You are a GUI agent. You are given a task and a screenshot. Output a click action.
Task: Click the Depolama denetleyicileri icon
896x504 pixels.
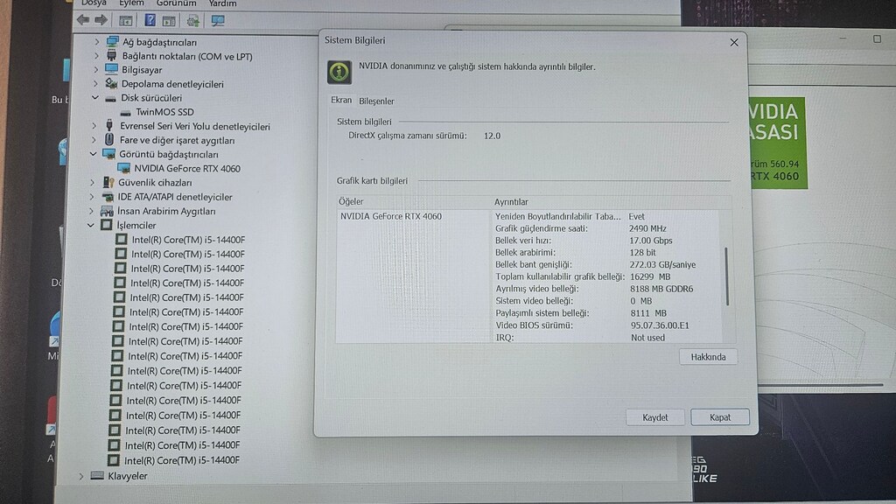click(x=111, y=83)
